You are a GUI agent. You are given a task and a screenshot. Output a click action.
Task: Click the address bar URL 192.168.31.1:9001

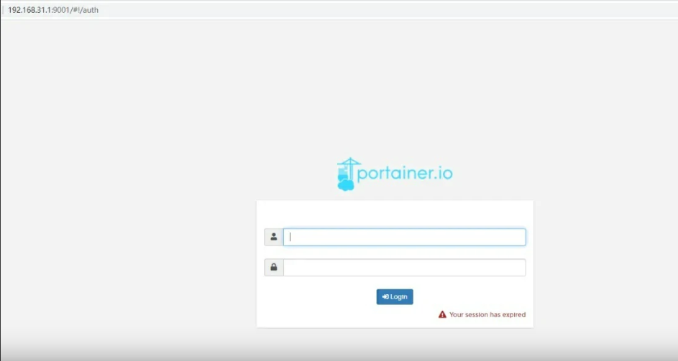click(53, 10)
